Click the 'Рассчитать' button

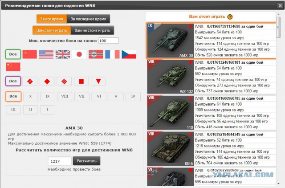(x=86, y=161)
